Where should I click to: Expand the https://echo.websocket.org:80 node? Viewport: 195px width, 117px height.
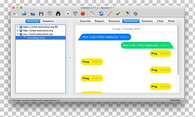click(17, 27)
